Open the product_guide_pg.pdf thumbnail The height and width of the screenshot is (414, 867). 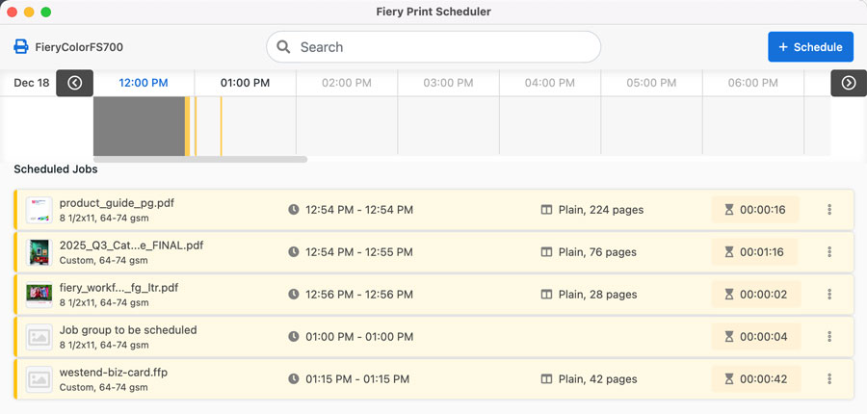[39, 210]
